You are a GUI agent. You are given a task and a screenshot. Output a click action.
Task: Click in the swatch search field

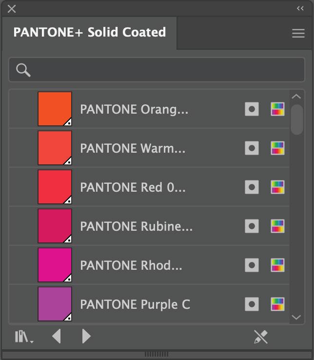[166, 70]
